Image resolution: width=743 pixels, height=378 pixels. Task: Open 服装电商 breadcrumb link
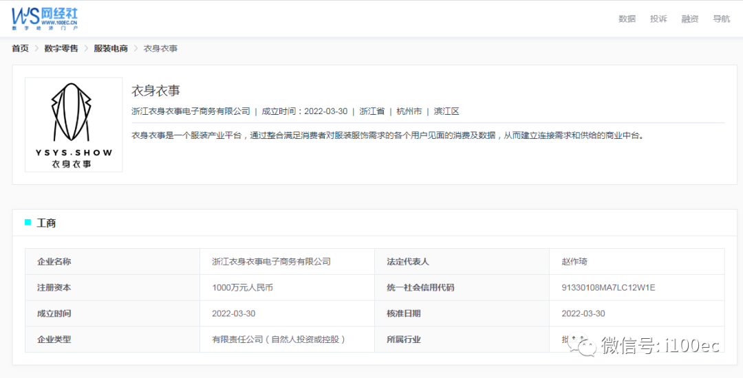[111, 48]
